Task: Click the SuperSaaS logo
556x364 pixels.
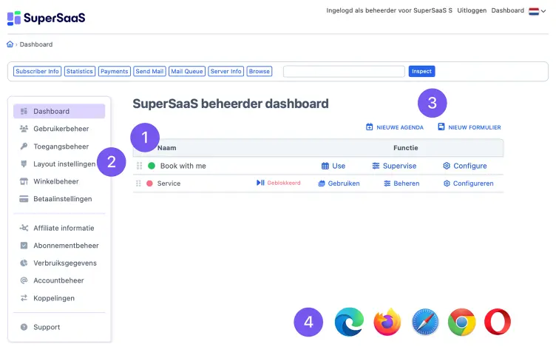Action: tap(46, 18)
